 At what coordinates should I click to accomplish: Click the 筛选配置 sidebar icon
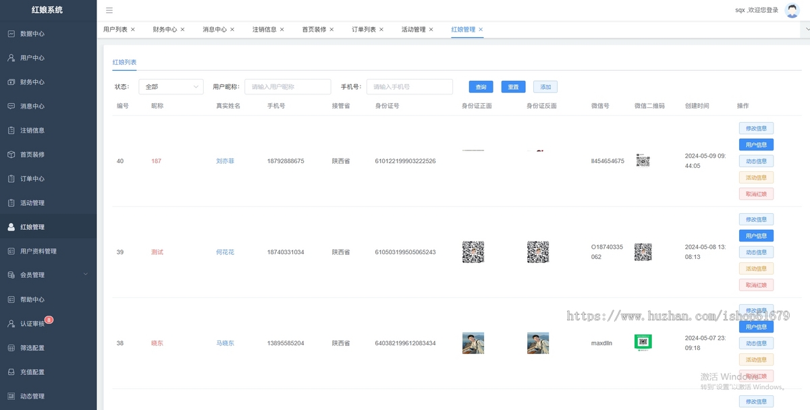(x=11, y=348)
